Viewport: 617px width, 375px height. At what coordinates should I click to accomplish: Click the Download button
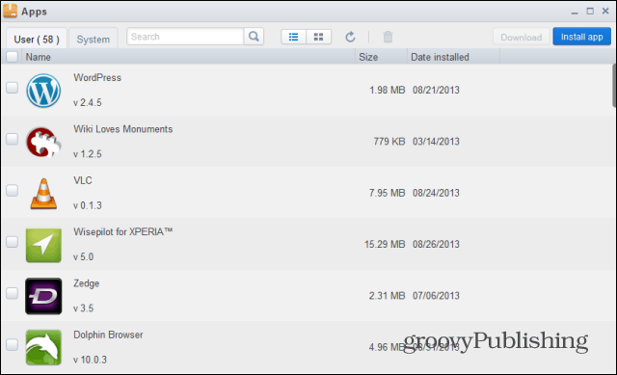[521, 37]
